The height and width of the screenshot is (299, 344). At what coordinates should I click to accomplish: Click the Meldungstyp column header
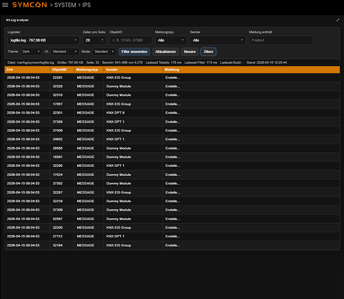(89, 69)
